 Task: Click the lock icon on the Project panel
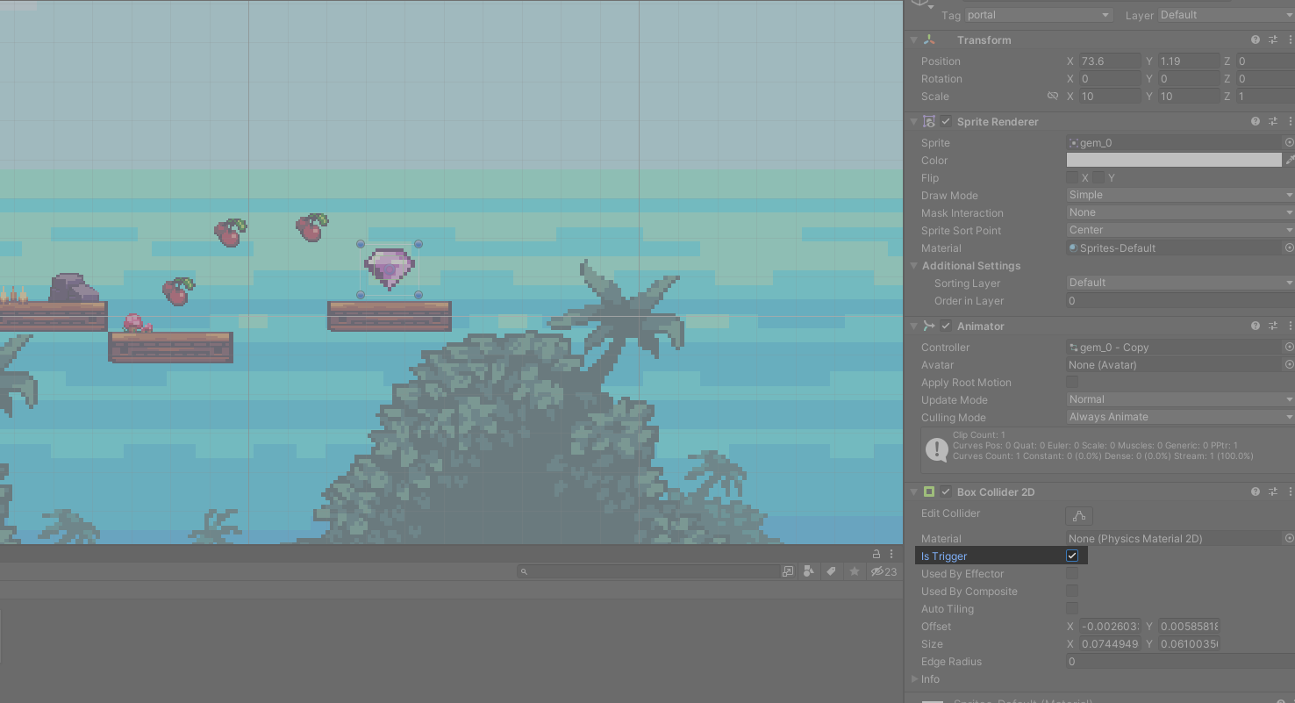(876, 554)
